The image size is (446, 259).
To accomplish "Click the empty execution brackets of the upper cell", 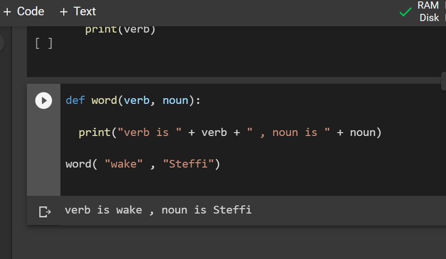I will click(x=44, y=44).
